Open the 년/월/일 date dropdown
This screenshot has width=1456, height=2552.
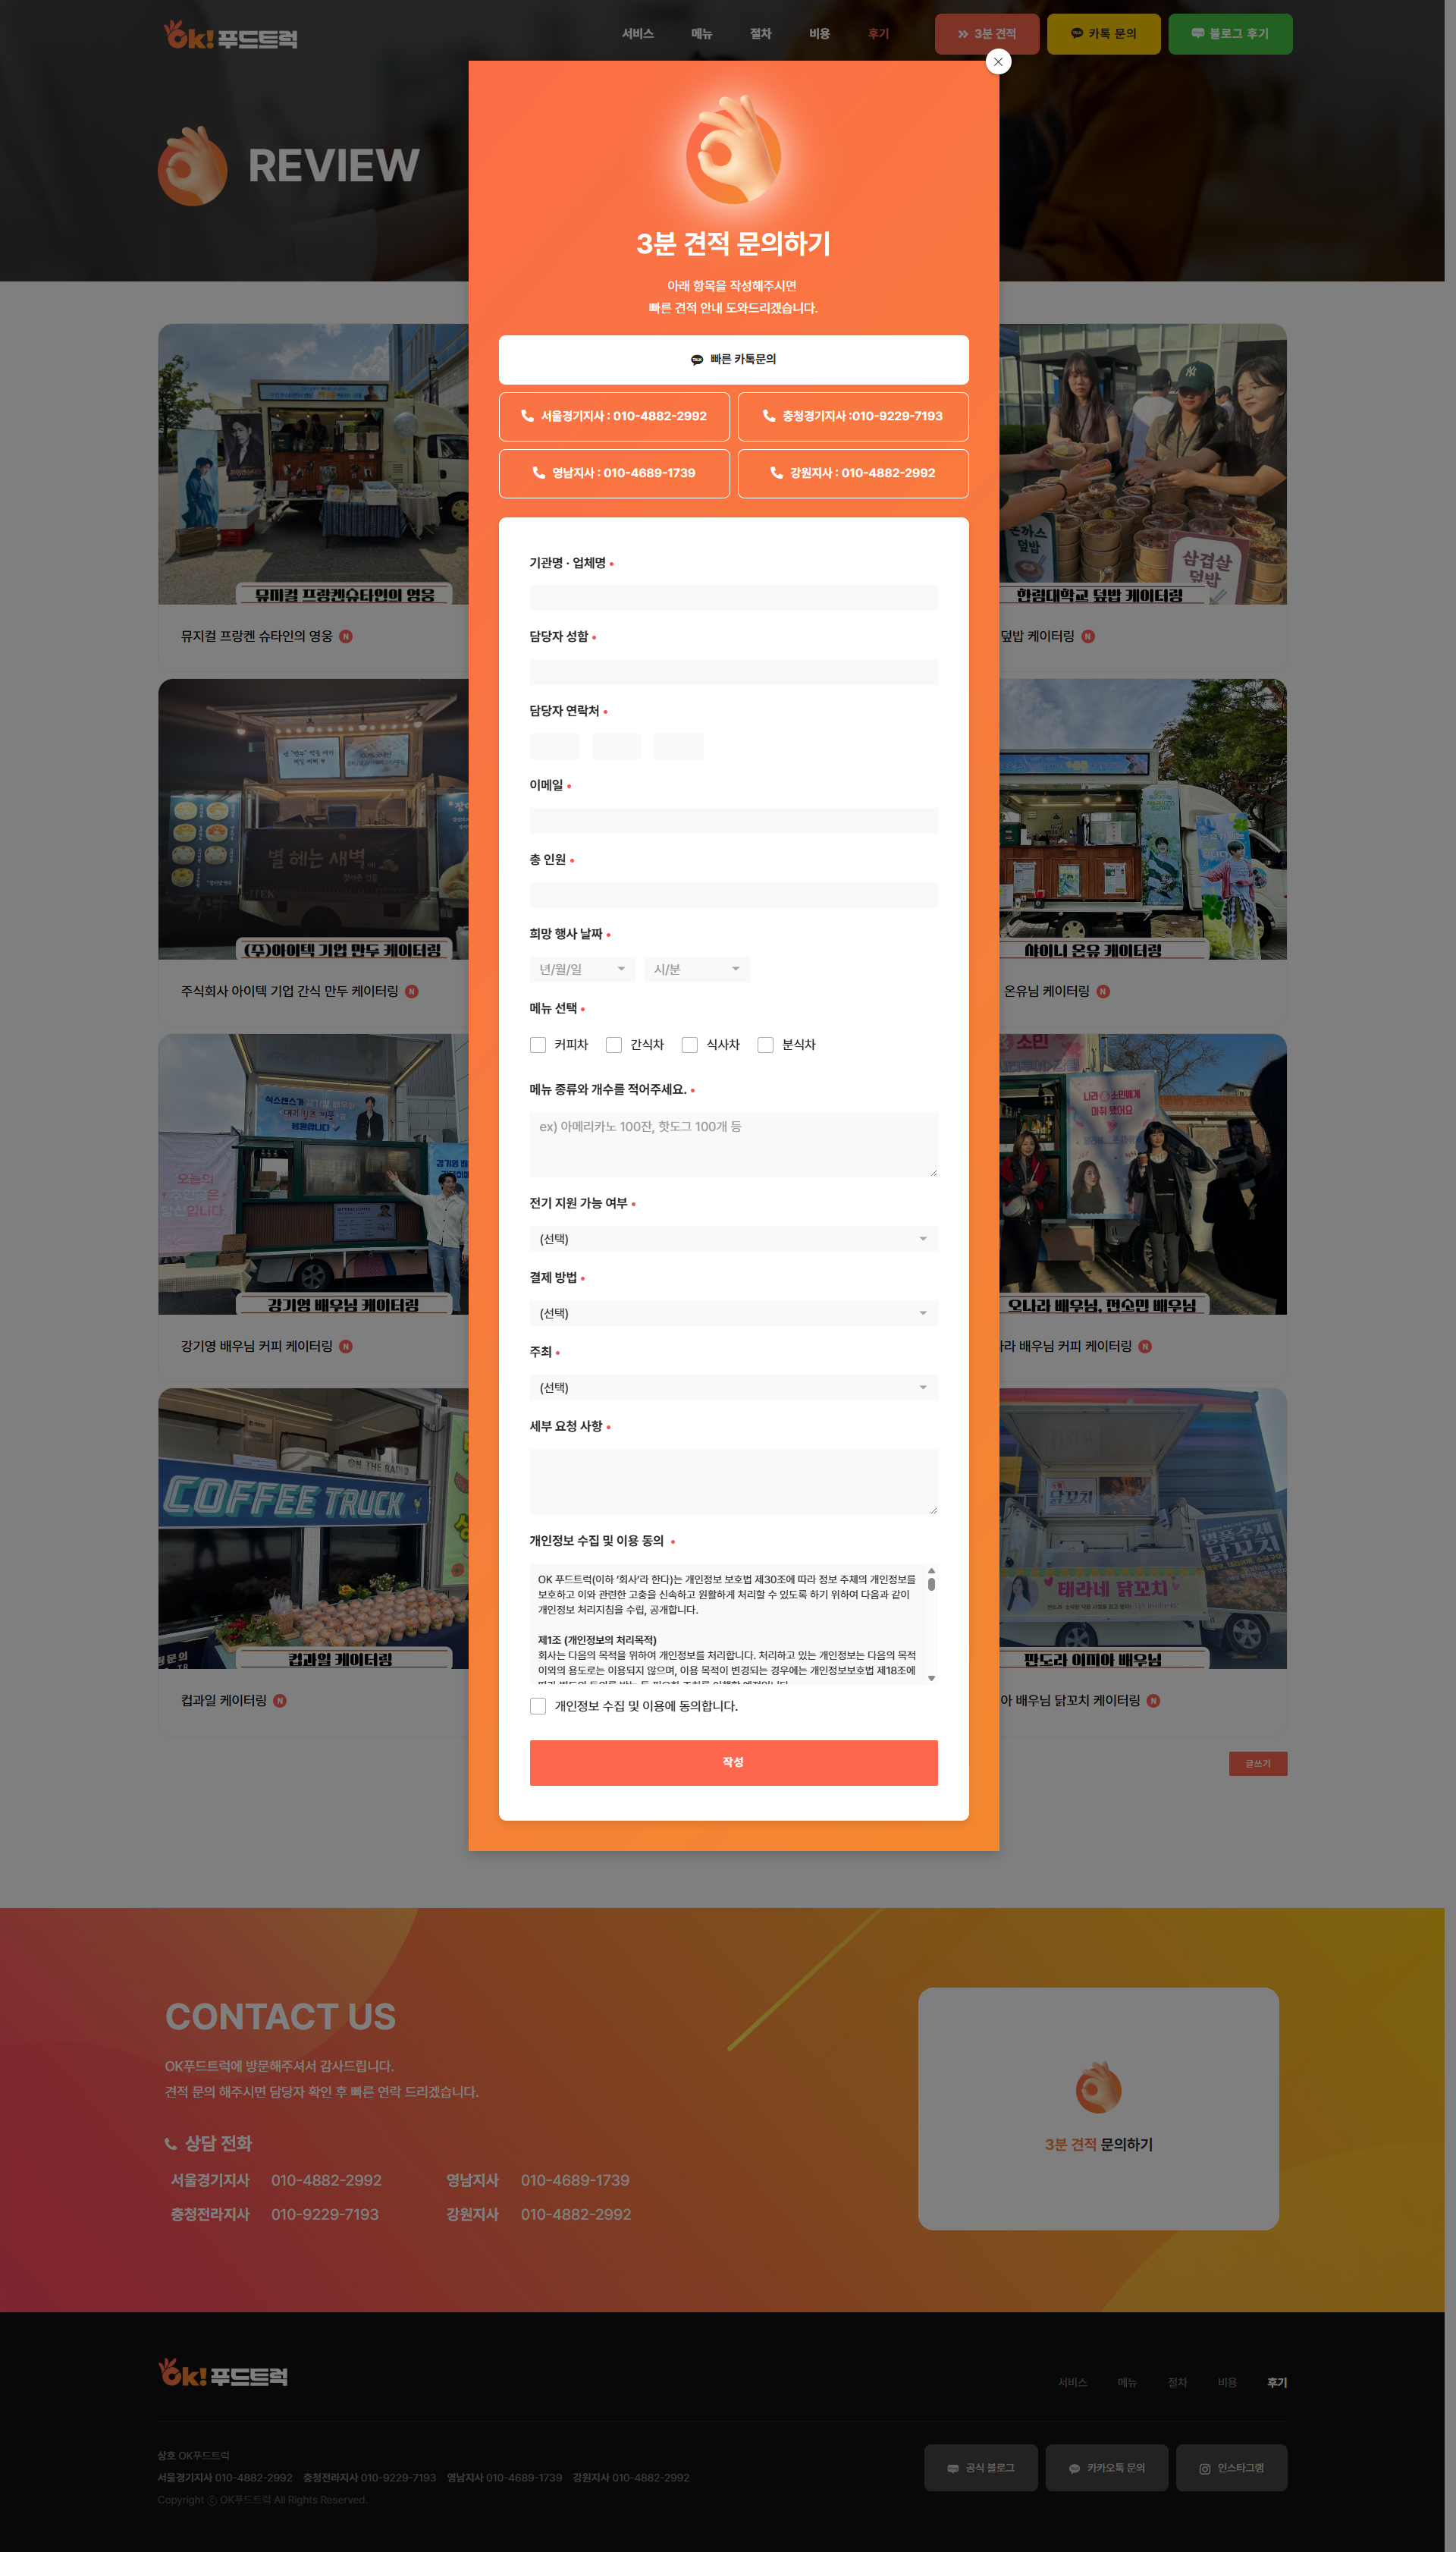(582, 970)
